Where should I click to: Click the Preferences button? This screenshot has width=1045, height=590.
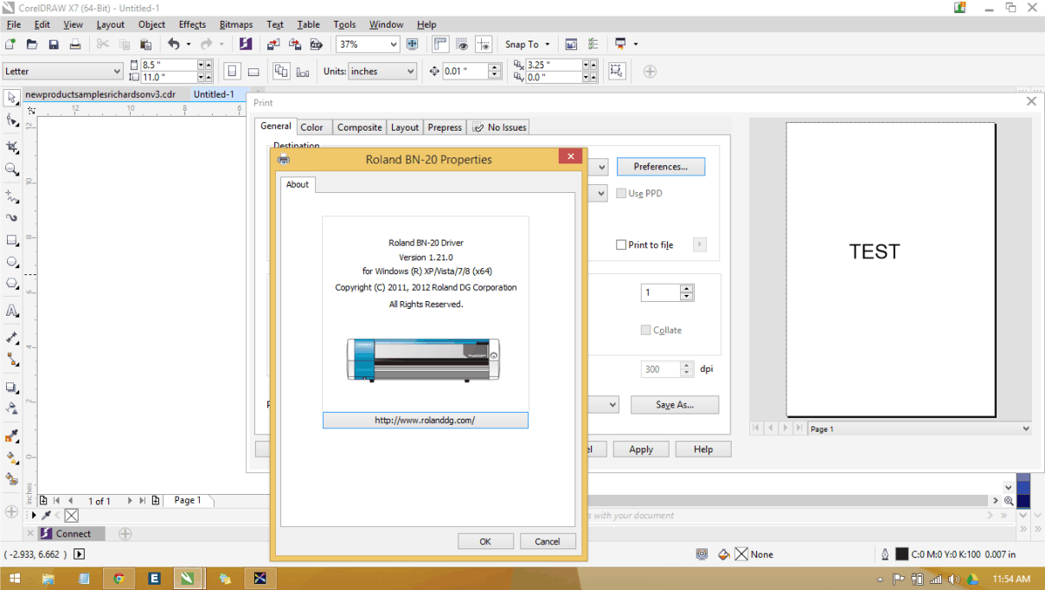pyautogui.click(x=661, y=166)
